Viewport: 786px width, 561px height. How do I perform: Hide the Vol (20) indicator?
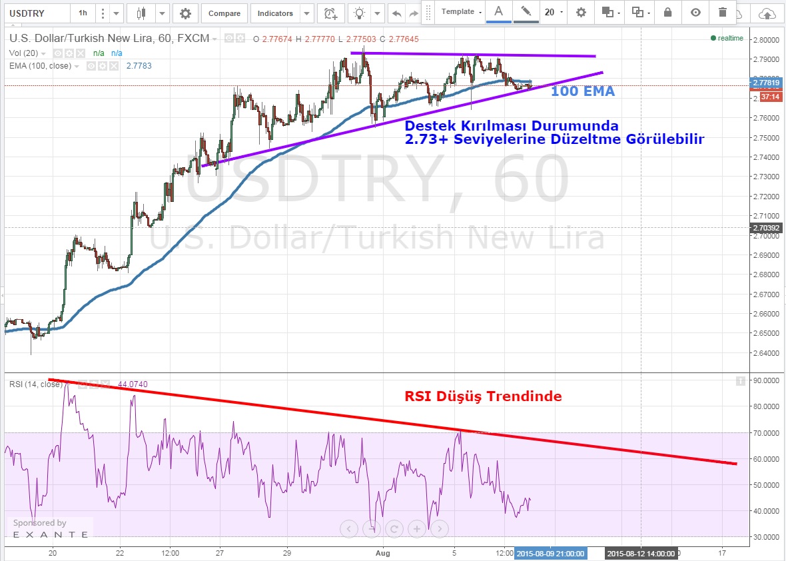pos(58,53)
